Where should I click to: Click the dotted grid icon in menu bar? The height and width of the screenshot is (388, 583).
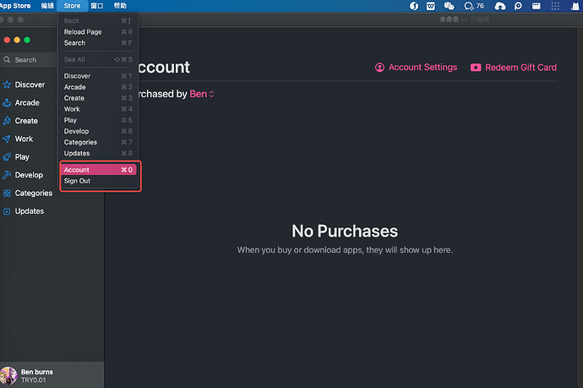point(555,6)
